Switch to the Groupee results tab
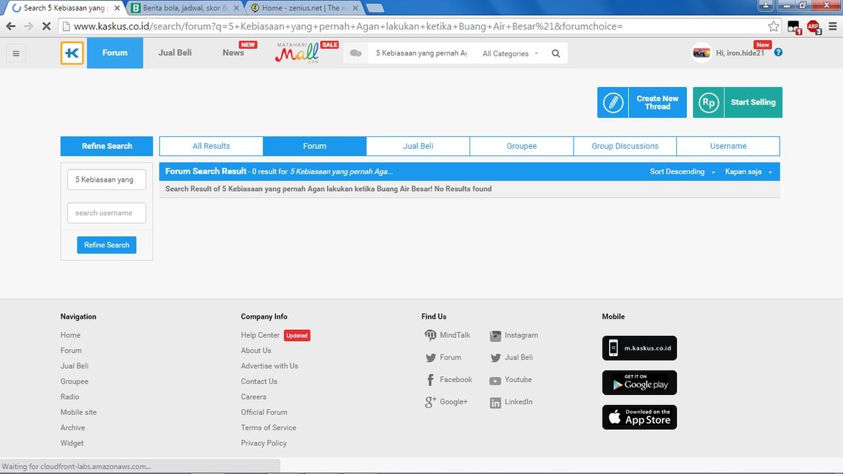The image size is (843, 474). click(x=522, y=146)
